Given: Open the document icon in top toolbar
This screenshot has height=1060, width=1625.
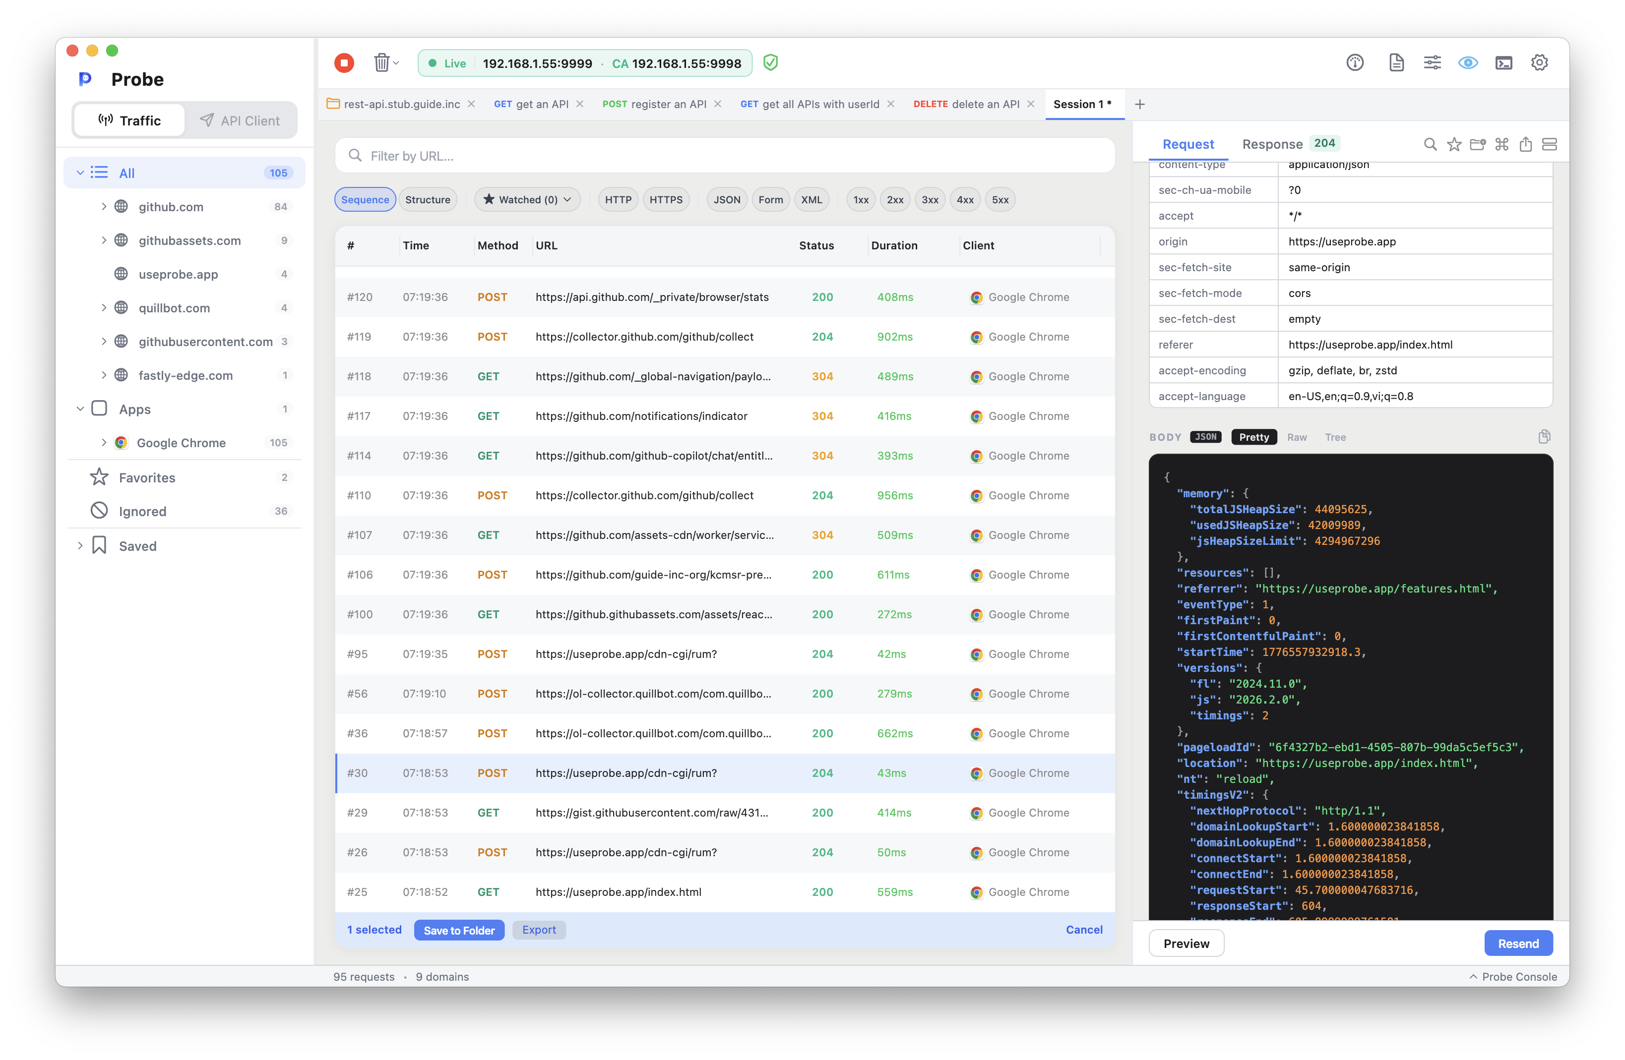Looking at the screenshot, I should tap(1396, 63).
